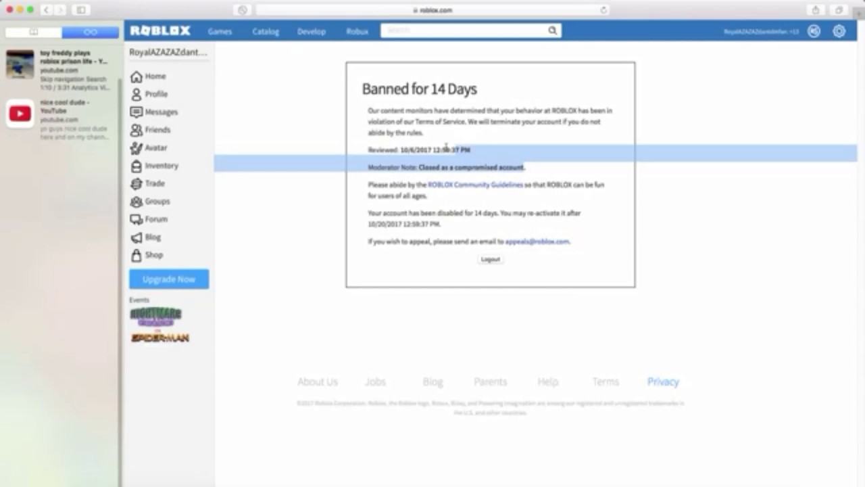This screenshot has height=487, width=865.
Task: Click the Banned for 14 Days heading
Action: (419, 89)
